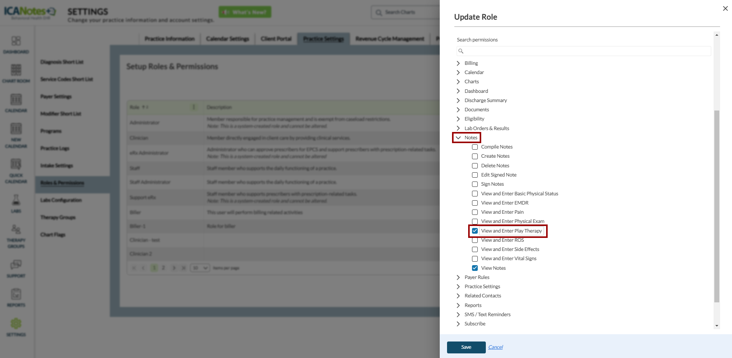
Task: Collapse the Notes permission group
Action: point(458,138)
